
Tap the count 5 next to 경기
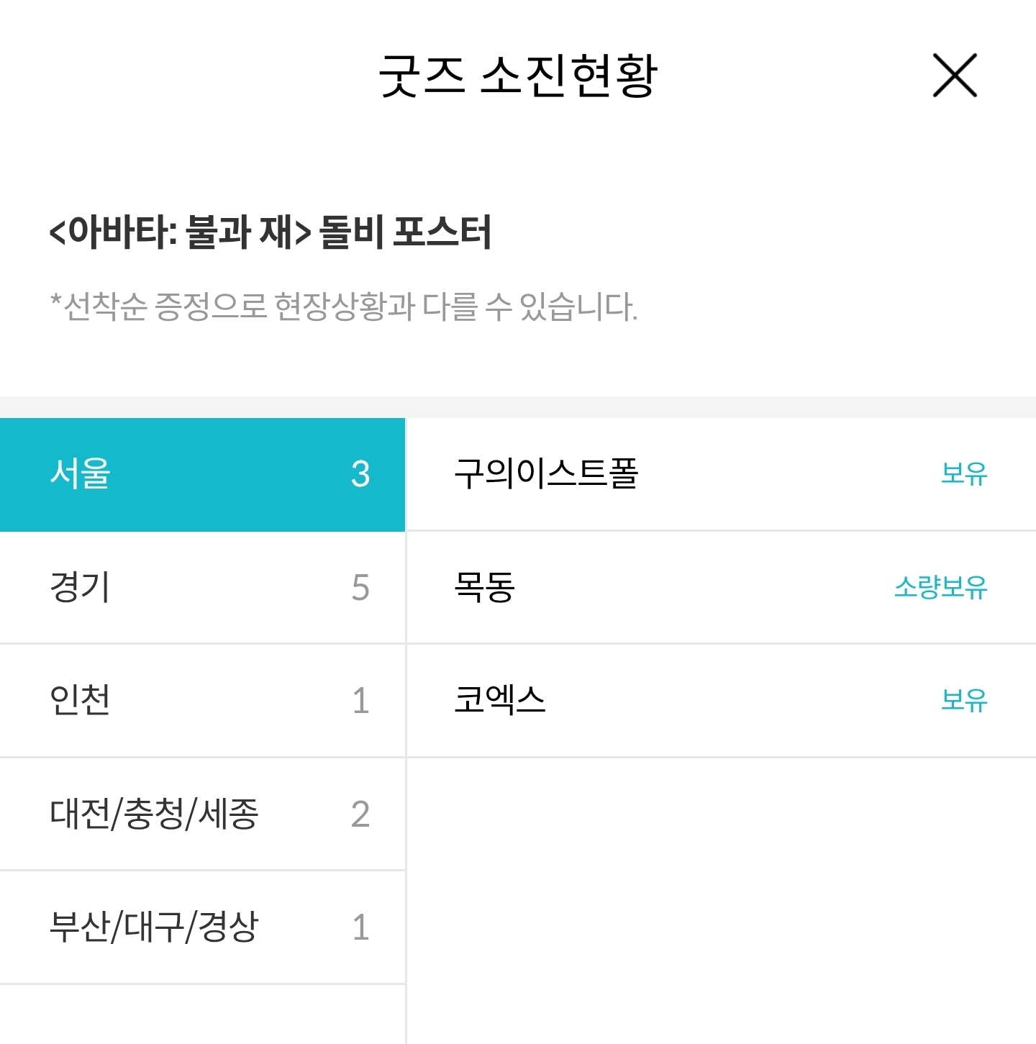coord(360,588)
